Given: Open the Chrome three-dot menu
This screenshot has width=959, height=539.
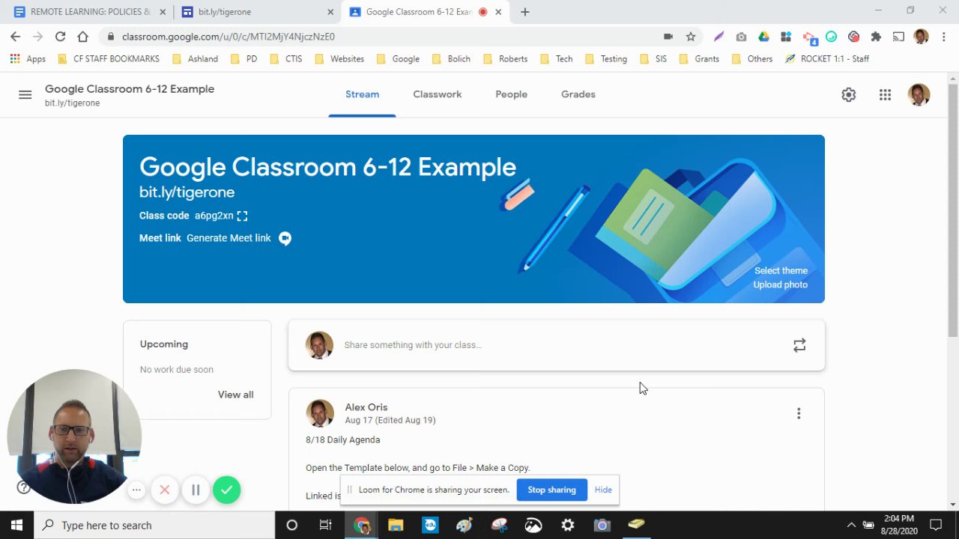Looking at the screenshot, I should tap(943, 37).
